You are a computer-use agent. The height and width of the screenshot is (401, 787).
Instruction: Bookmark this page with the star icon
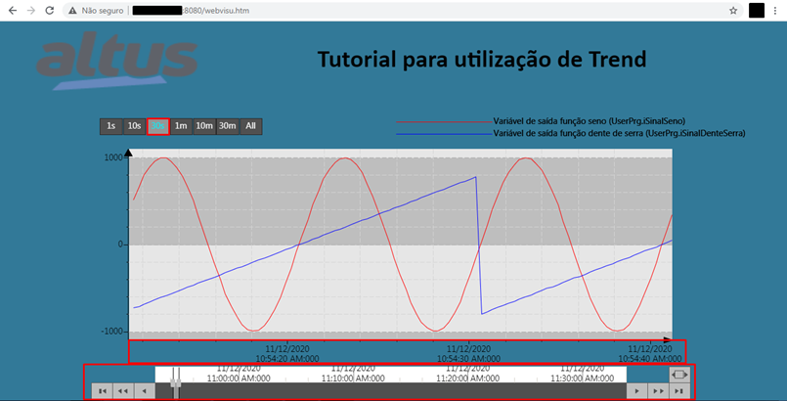[733, 10]
